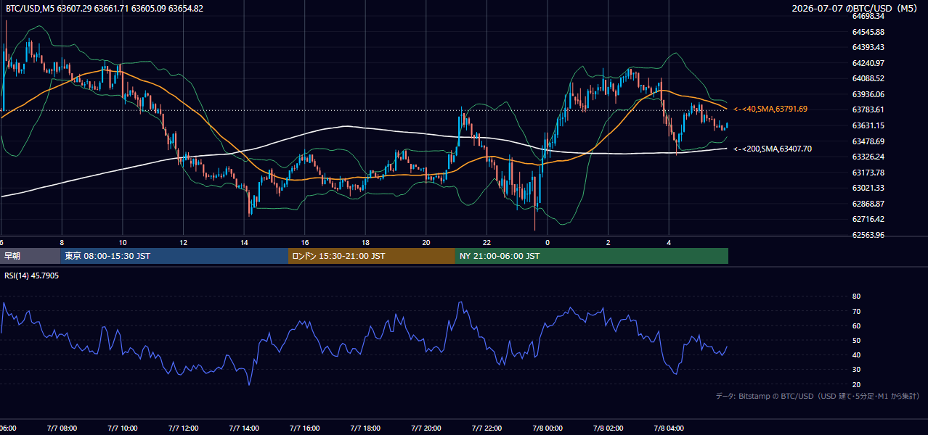
Task: Click price axis value 64088.52
Action: [x=868, y=78]
